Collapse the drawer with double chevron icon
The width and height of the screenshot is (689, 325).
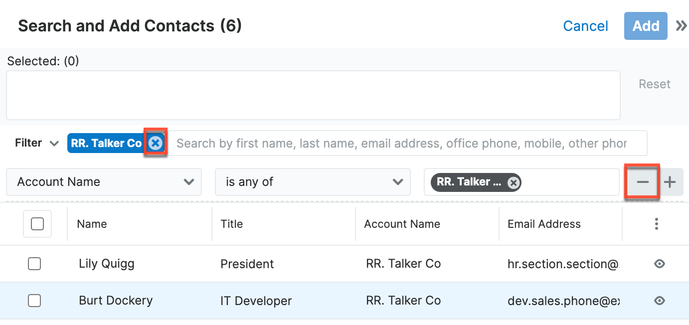click(681, 26)
